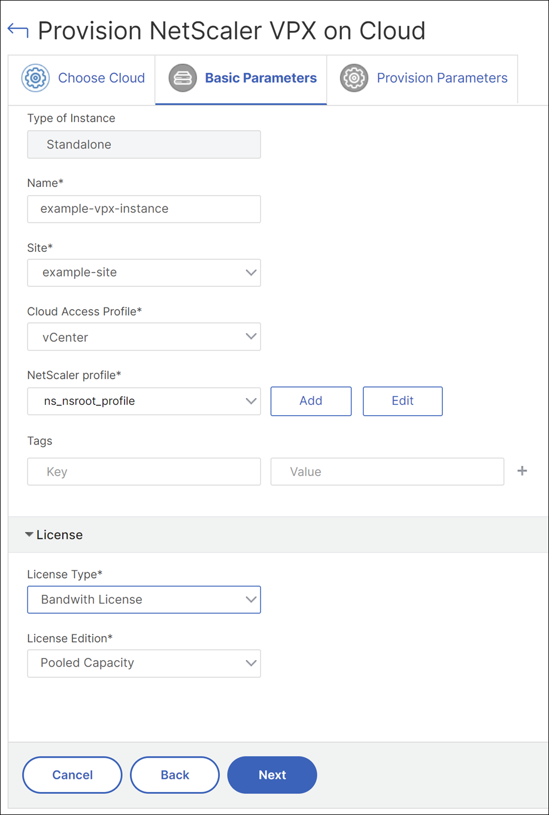The image size is (549, 815).
Task: Open the NetScaler profile dropdown
Action: (144, 401)
